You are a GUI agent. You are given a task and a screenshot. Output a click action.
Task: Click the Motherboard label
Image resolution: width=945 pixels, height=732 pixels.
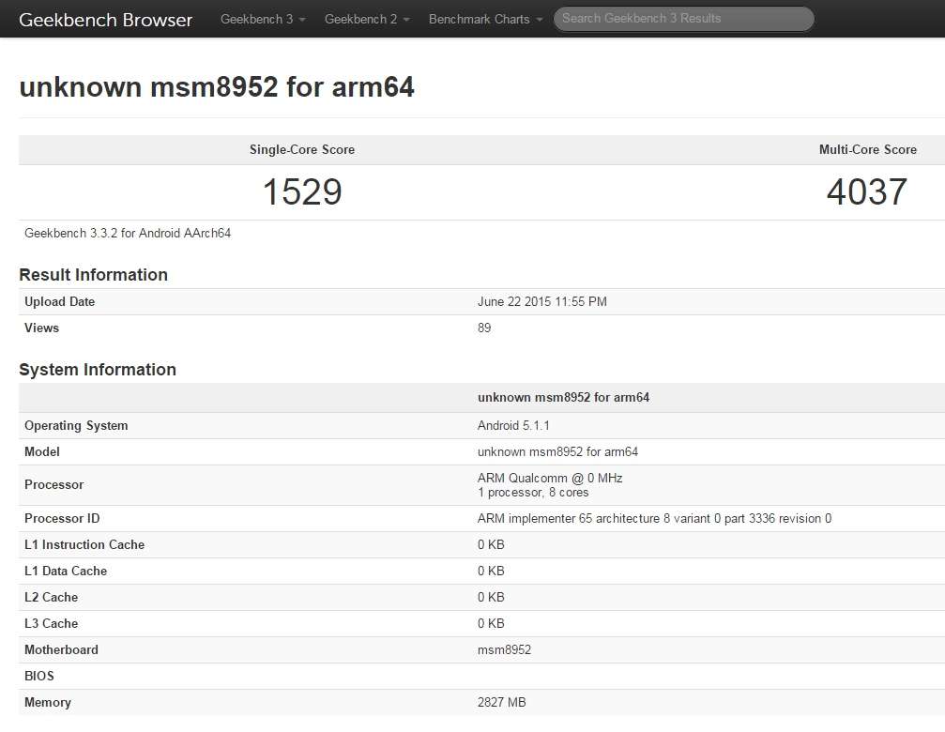tap(61, 649)
